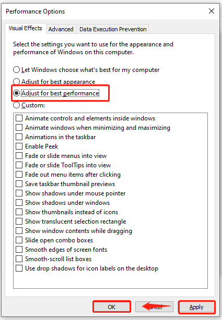Viewport: 222px width, 320px height.
Task: Close the Performance Options dialog
Action: [212, 11]
